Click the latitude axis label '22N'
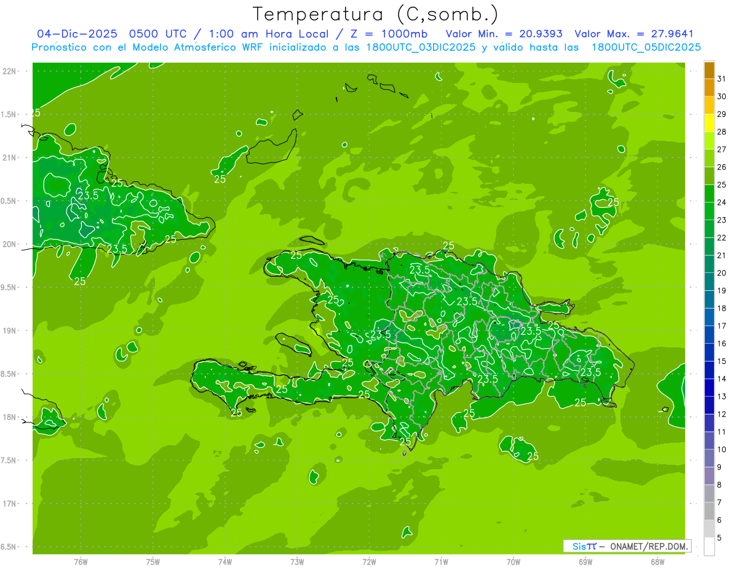This screenshot has width=738, height=570. 9,71
